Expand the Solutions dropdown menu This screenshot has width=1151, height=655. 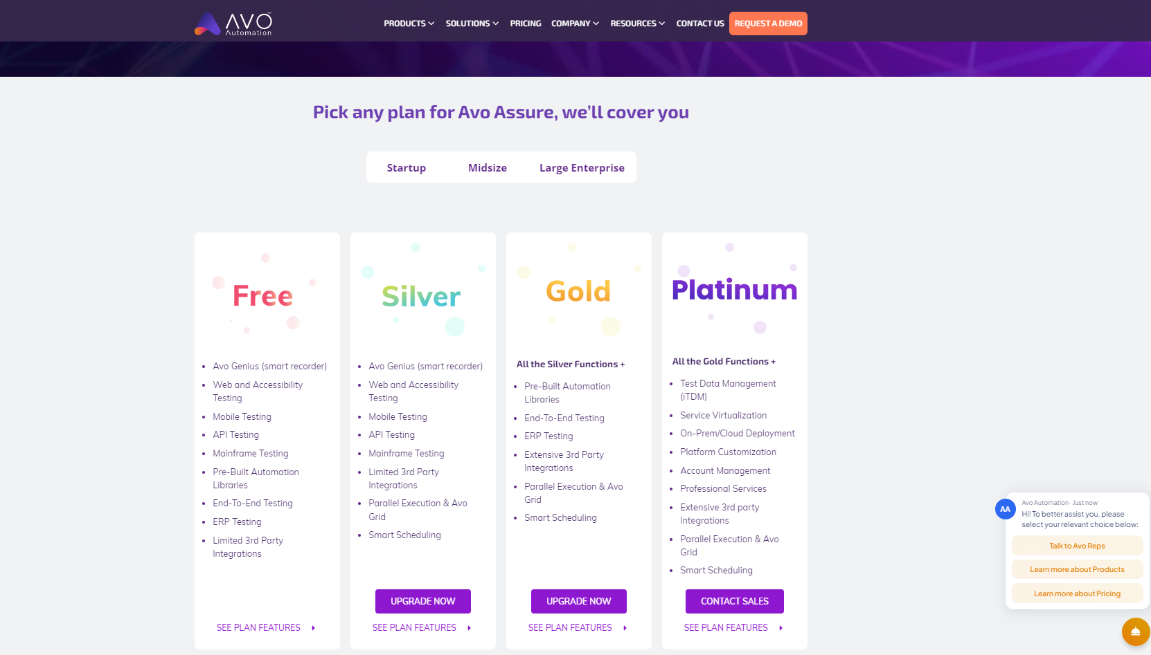[472, 24]
